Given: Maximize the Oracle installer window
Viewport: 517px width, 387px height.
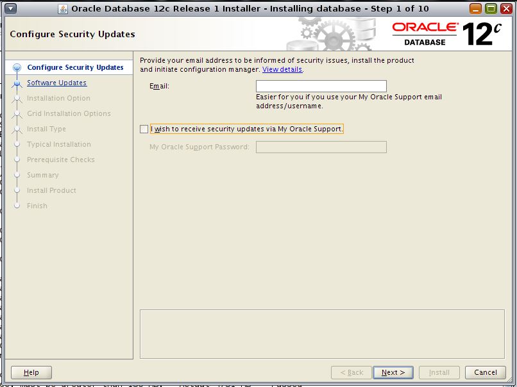Looking at the screenshot, I should (x=491, y=8).
